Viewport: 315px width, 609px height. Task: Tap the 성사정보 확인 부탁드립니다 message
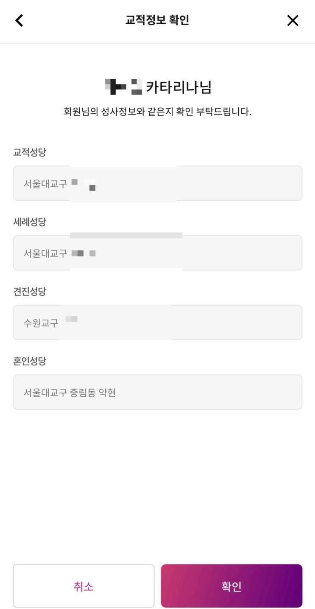point(157,112)
